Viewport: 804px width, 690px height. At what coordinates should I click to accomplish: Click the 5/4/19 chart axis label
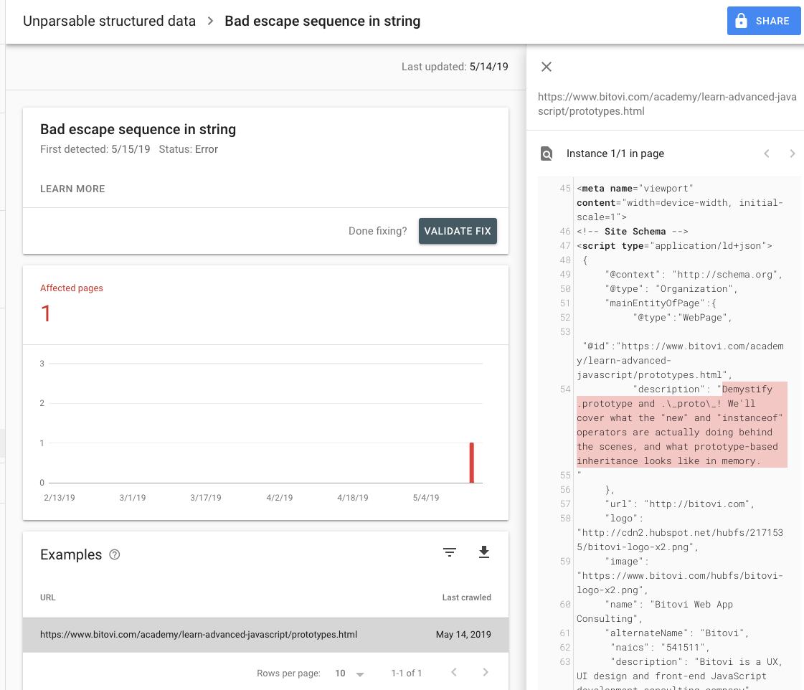click(x=426, y=498)
